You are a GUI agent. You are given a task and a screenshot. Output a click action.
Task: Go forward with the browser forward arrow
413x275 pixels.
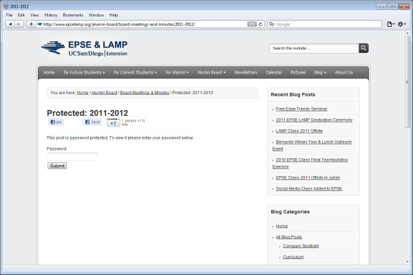tap(19, 24)
